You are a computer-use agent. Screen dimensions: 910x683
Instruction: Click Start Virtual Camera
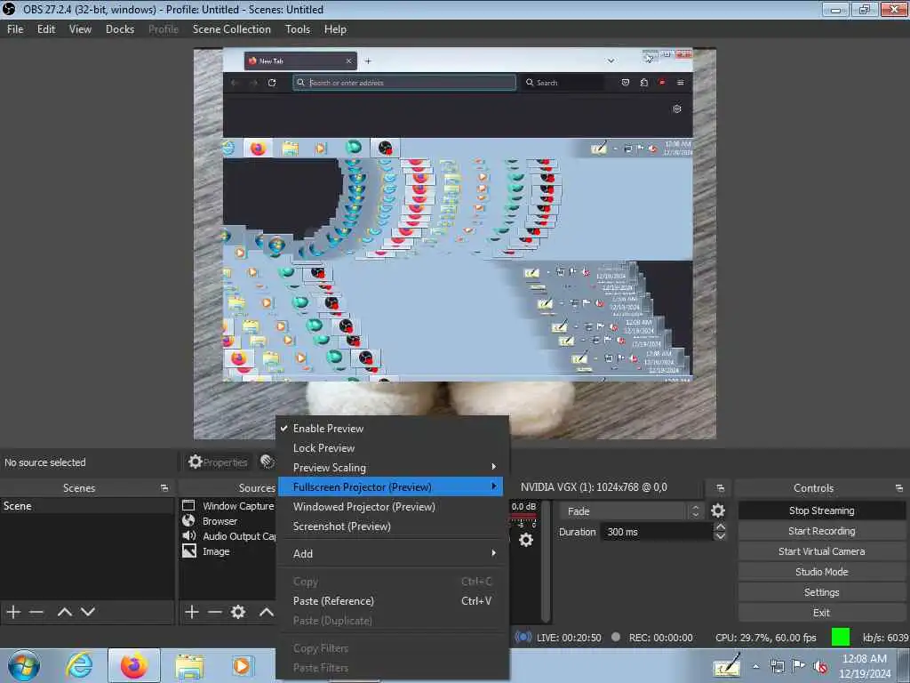pos(821,551)
